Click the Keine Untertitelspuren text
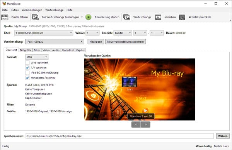232x150 pixels. (x=39, y=93)
